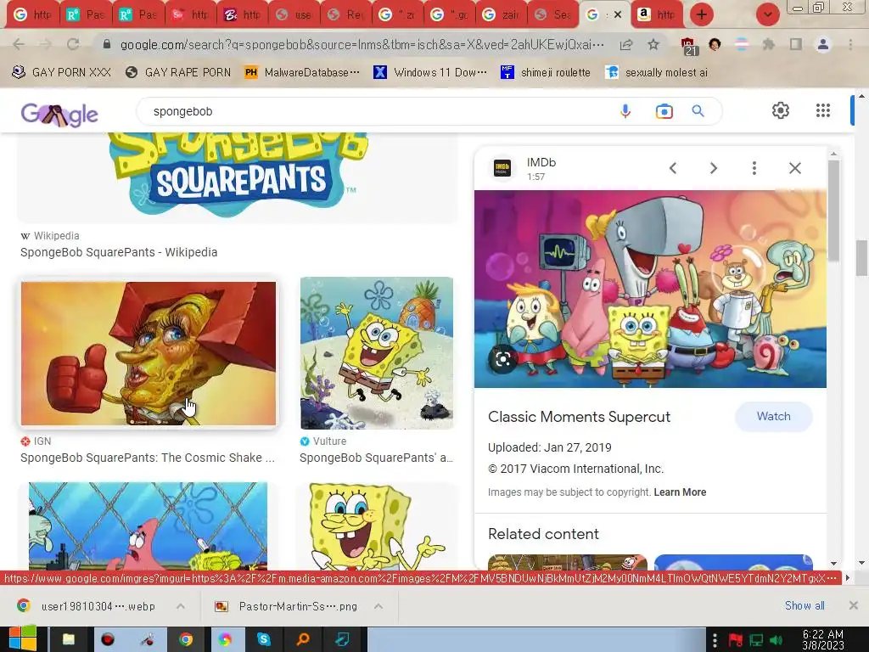The image size is (869, 652).
Task: Click the preview panel scrollbar thumb
Action: pos(833,211)
